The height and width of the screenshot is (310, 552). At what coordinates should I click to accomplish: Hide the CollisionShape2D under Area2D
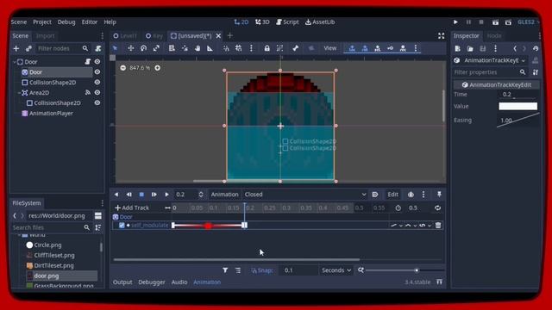click(97, 103)
